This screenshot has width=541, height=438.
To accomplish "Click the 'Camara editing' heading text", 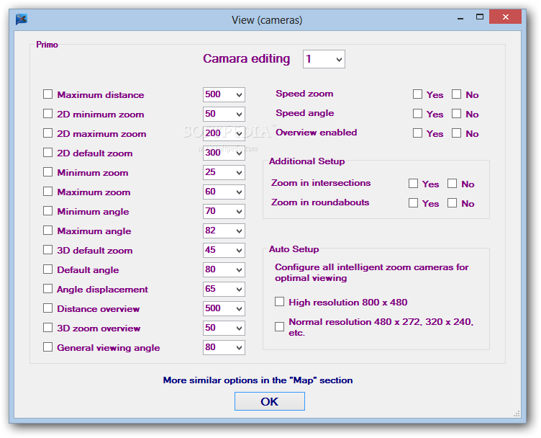I will pyautogui.click(x=246, y=59).
